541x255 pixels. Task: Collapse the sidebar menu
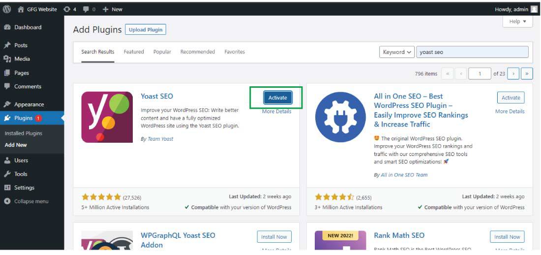[31, 202]
